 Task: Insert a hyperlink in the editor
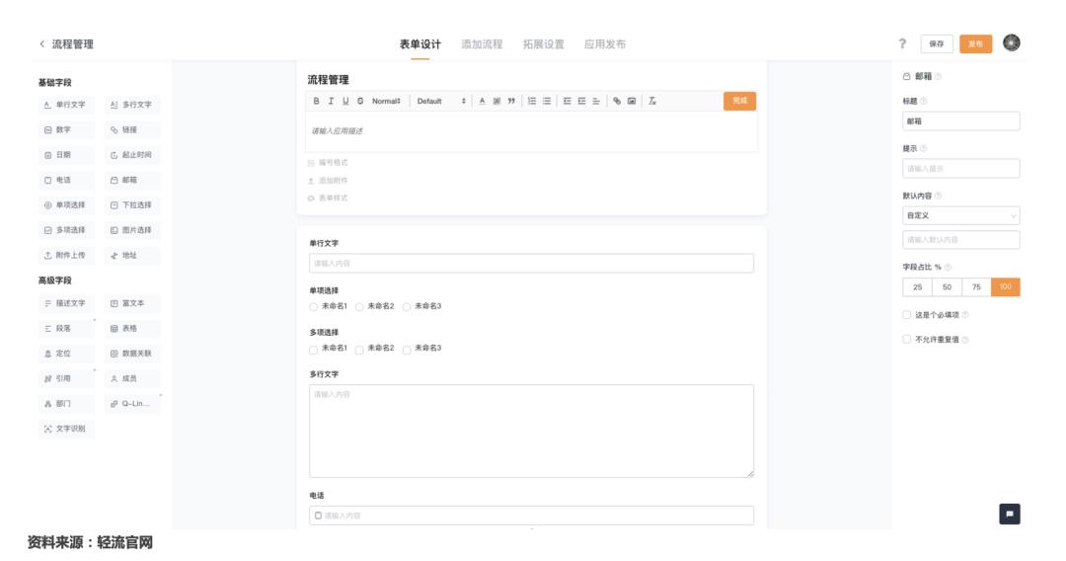617,101
